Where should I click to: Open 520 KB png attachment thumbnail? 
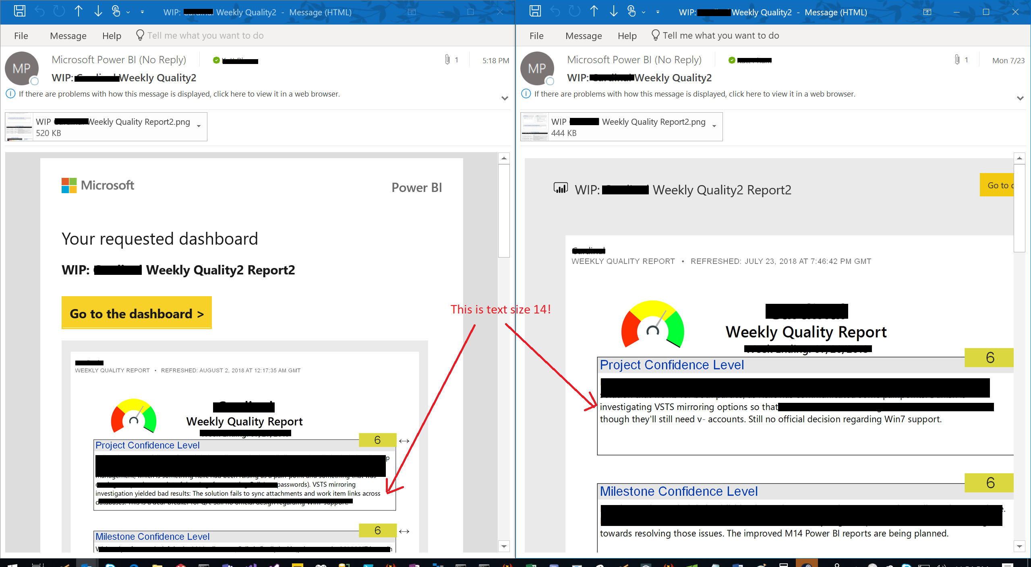click(x=19, y=127)
